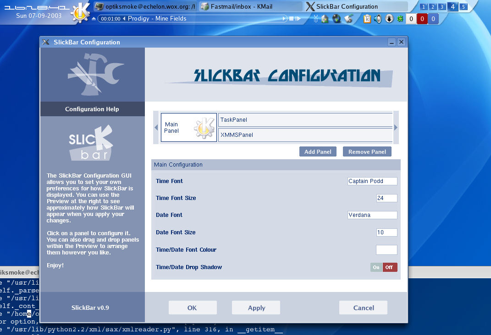The image size is (491, 335).
Task: Select the Main Panel in the preview
Action: pos(189,128)
